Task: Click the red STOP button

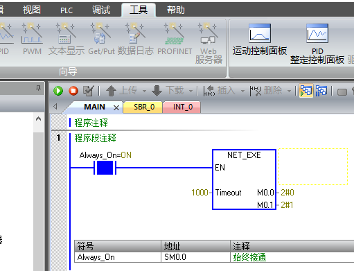Action: pos(73,91)
